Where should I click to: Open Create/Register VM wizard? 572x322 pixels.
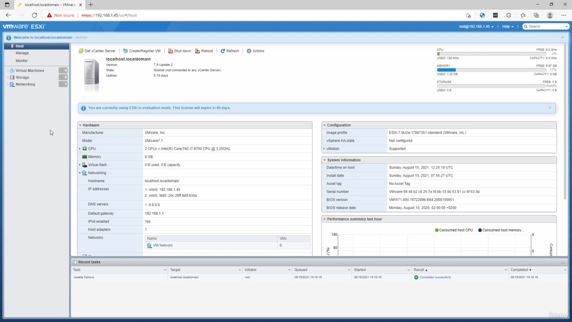[x=142, y=51]
